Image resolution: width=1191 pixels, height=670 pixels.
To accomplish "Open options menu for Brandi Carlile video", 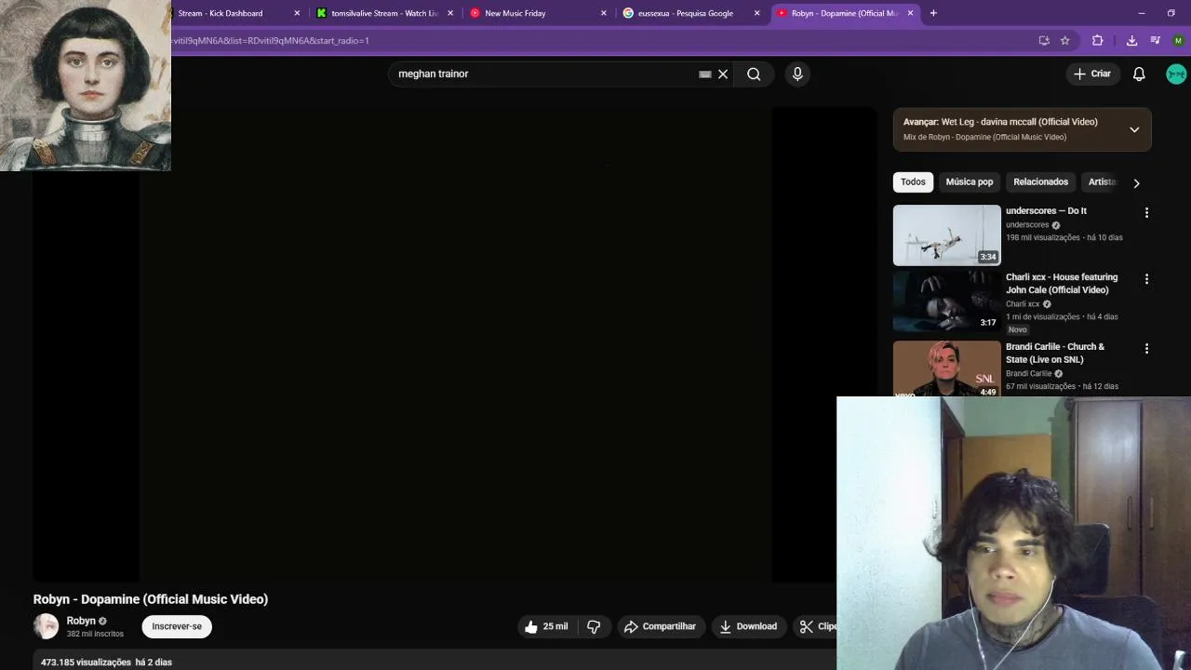I will click(x=1146, y=348).
